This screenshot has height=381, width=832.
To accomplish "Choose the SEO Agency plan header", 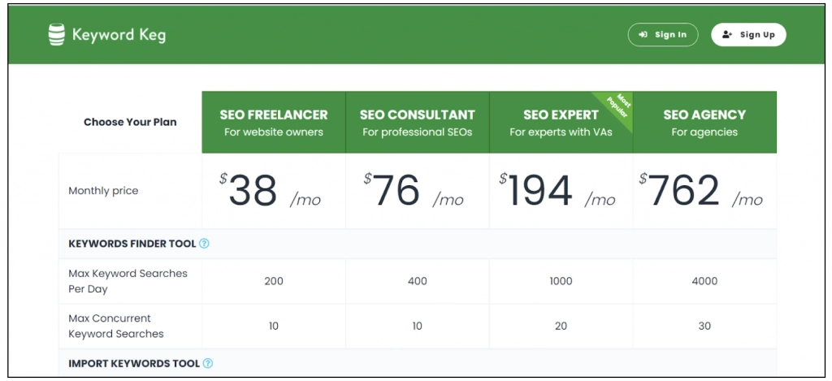I will pyautogui.click(x=704, y=122).
